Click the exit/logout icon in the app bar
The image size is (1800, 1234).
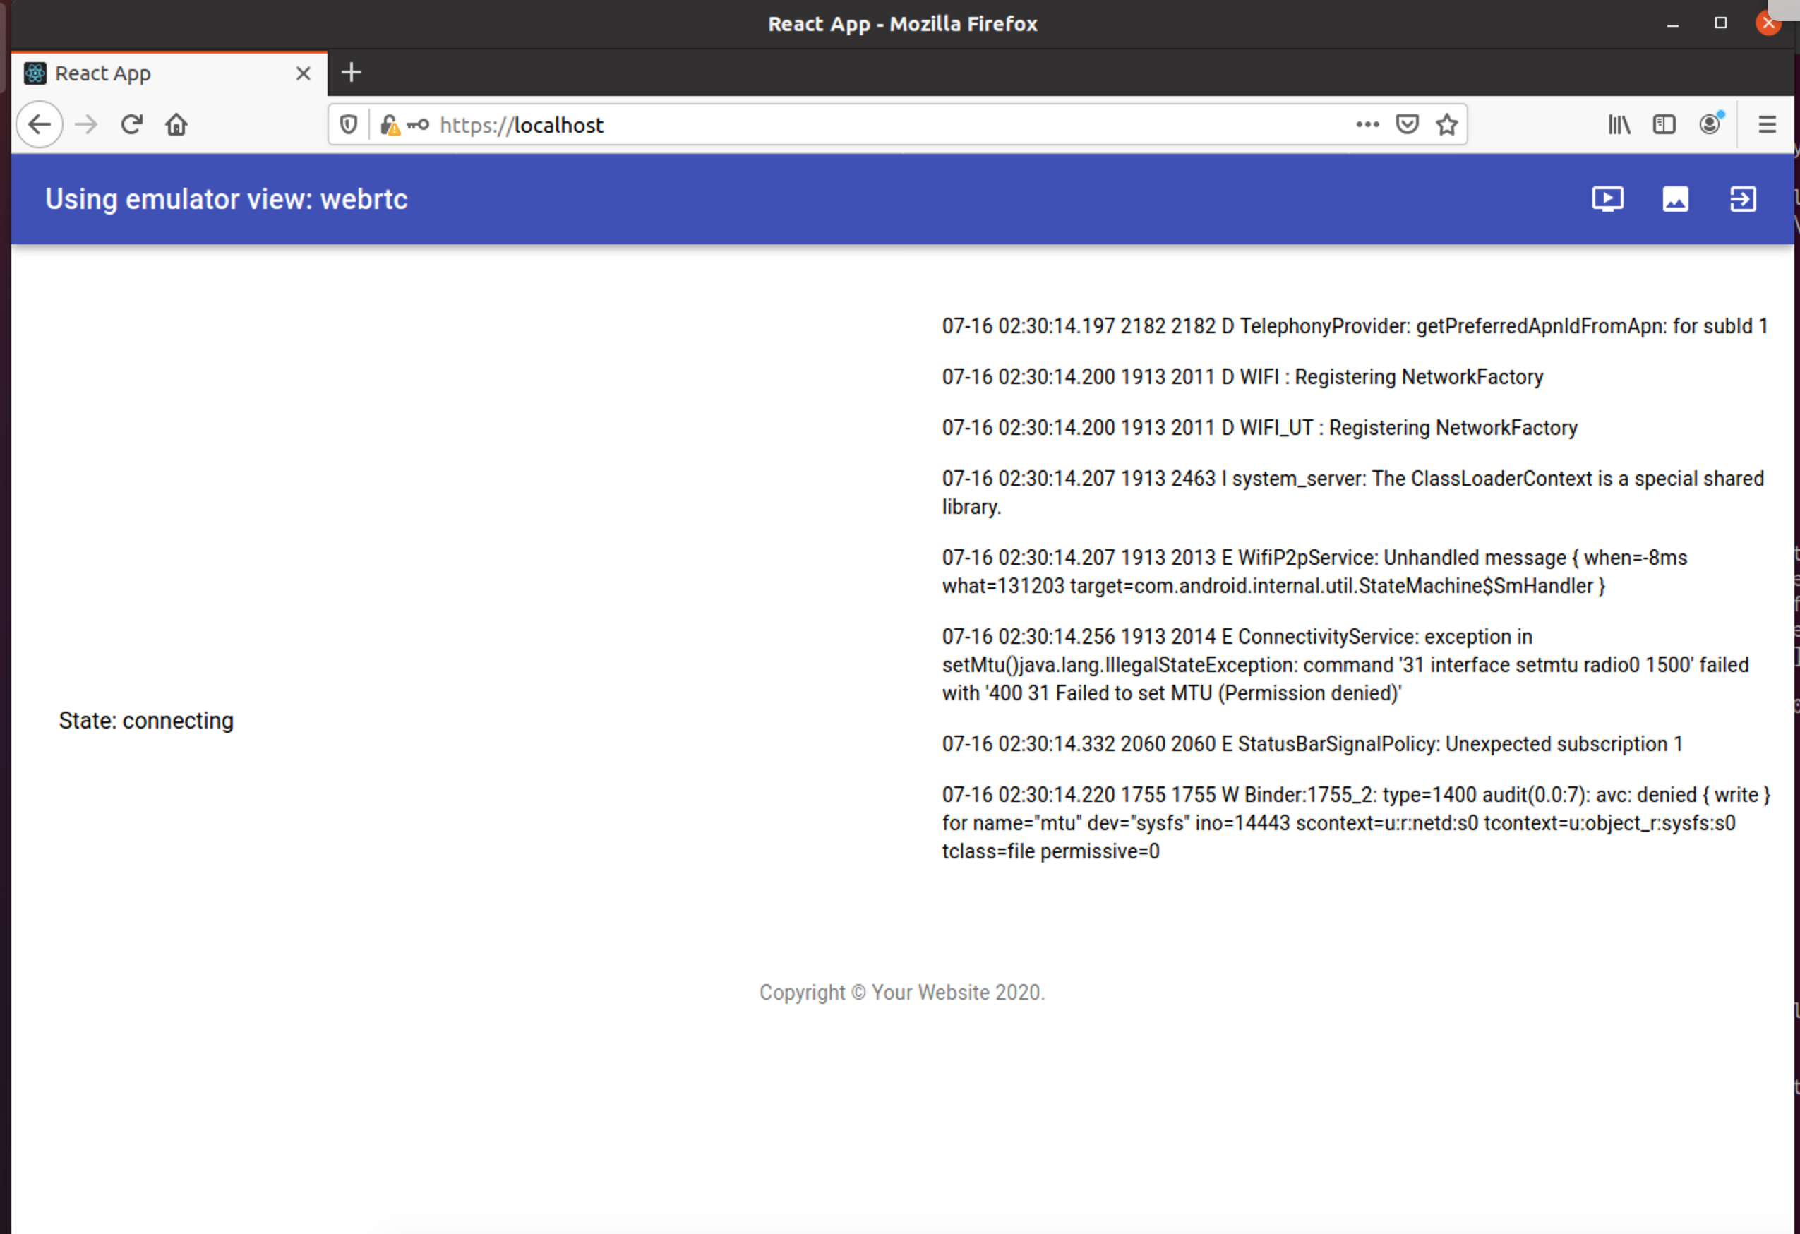point(1743,199)
